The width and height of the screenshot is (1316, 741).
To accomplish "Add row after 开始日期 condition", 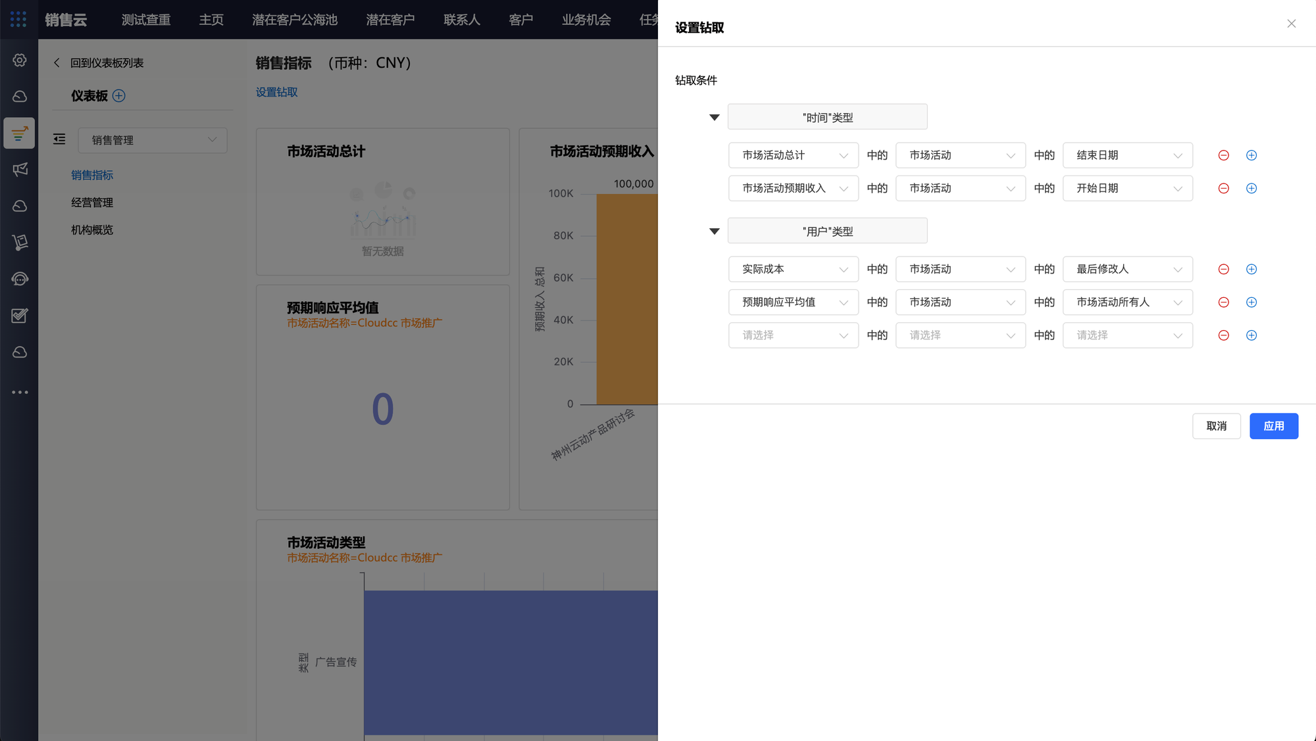I will point(1251,189).
